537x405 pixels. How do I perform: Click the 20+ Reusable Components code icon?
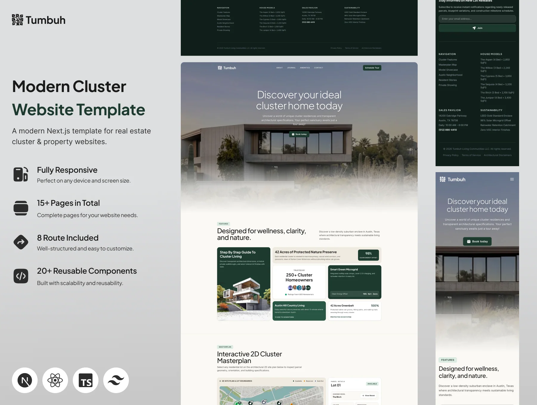coord(21,276)
